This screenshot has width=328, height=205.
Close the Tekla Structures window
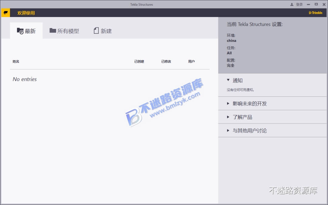pyautogui.click(x=324, y=4)
